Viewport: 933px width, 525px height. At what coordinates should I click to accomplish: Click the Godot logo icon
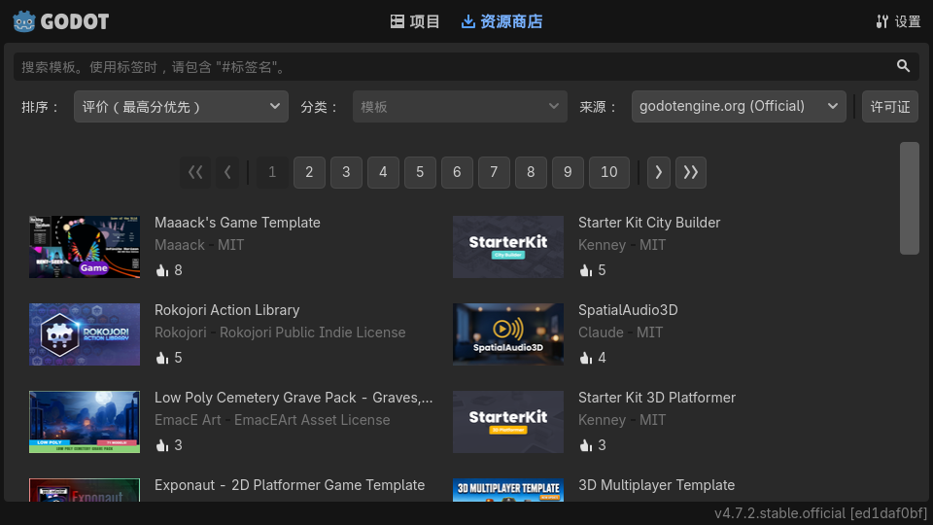tap(23, 21)
